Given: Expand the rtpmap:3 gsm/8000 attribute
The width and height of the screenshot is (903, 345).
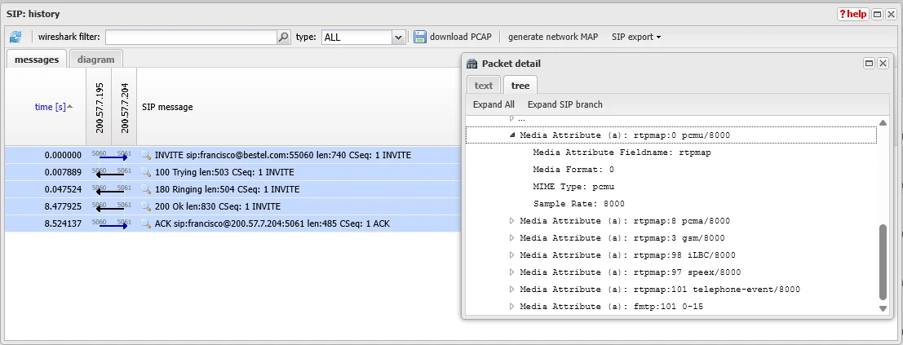Looking at the screenshot, I should [x=511, y=238].
